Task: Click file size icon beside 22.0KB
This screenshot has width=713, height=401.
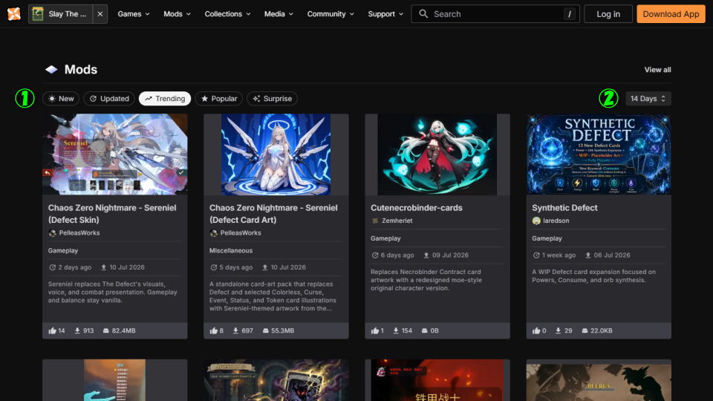Action: [585, 330]
